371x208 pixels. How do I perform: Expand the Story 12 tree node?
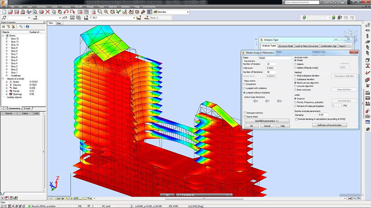tap(6, 39)
